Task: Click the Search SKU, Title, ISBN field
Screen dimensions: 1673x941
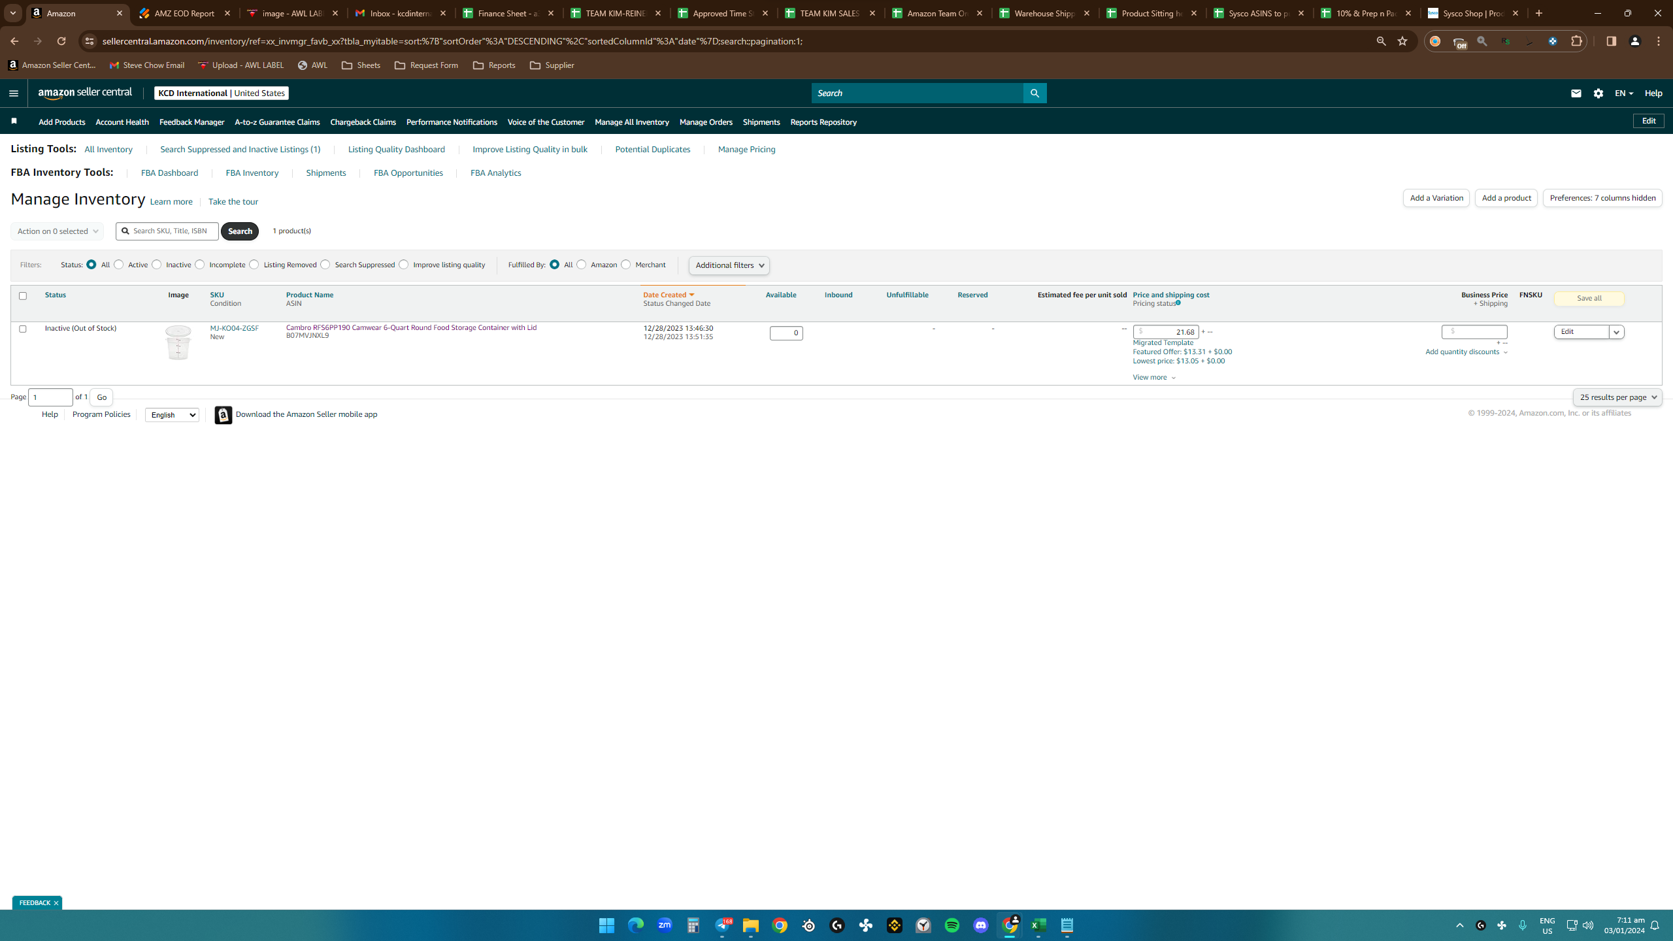Action: pyautogui.click(x=167, y=231)
